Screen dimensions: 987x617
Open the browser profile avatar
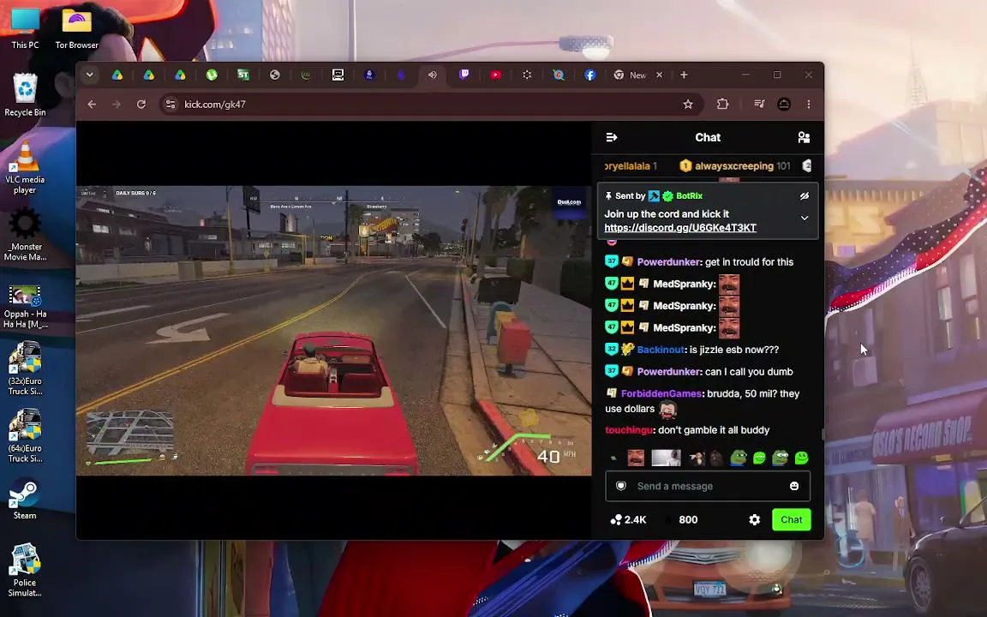784,105
